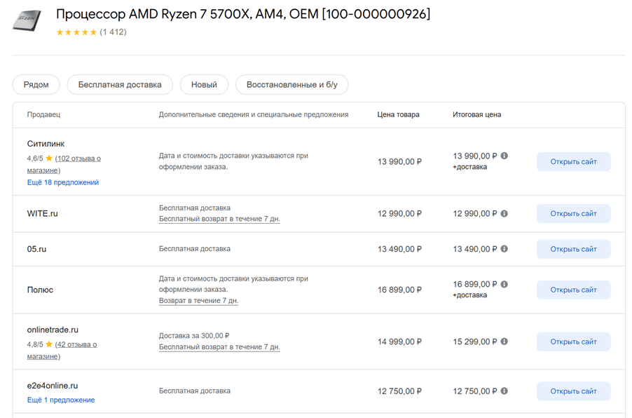Click info icon beside WITE.ru total price

(504, 214)
